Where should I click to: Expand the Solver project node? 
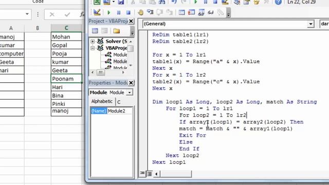(93, 41)
